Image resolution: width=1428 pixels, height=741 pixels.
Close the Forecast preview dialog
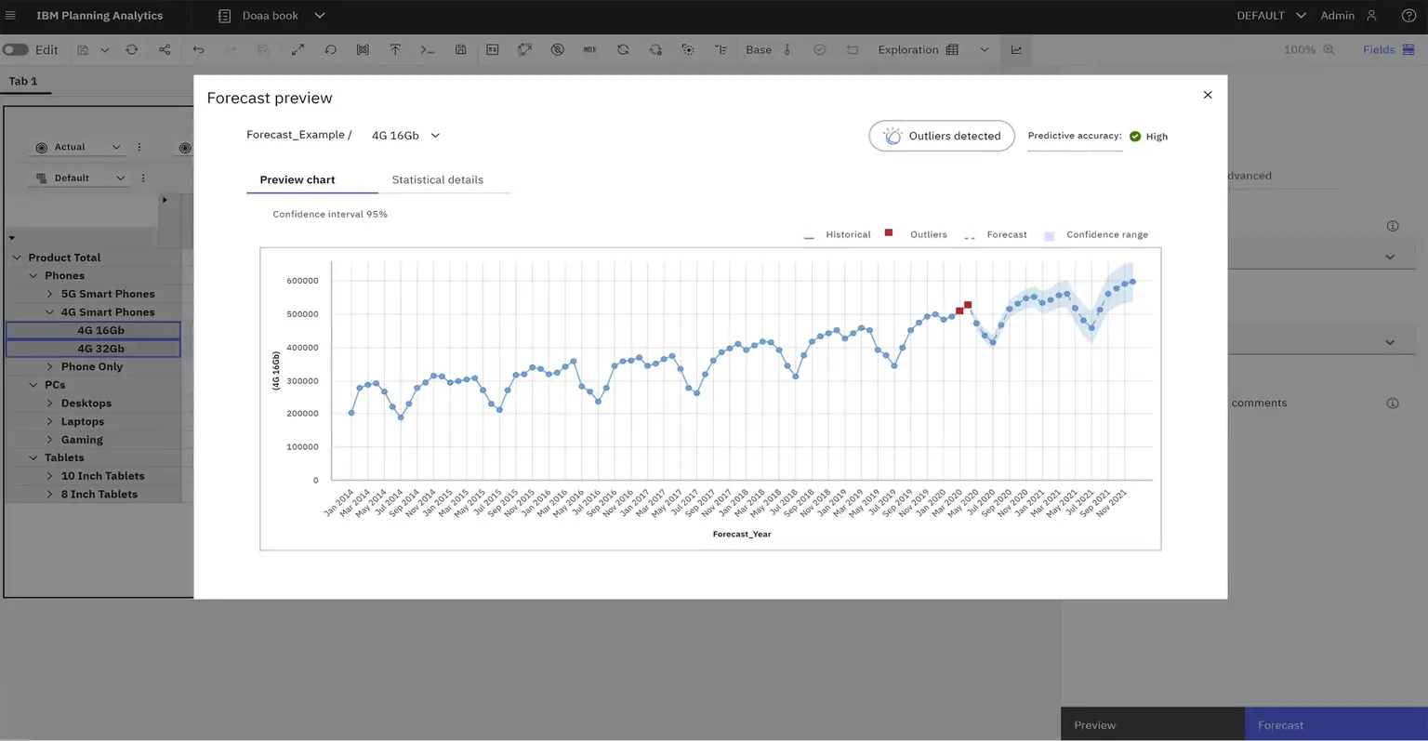pos(1208,95)
